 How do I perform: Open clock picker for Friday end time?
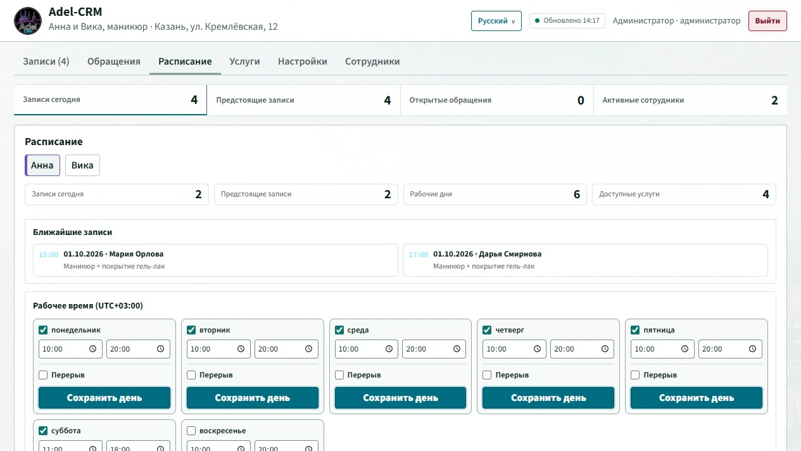tap(752, 349)
